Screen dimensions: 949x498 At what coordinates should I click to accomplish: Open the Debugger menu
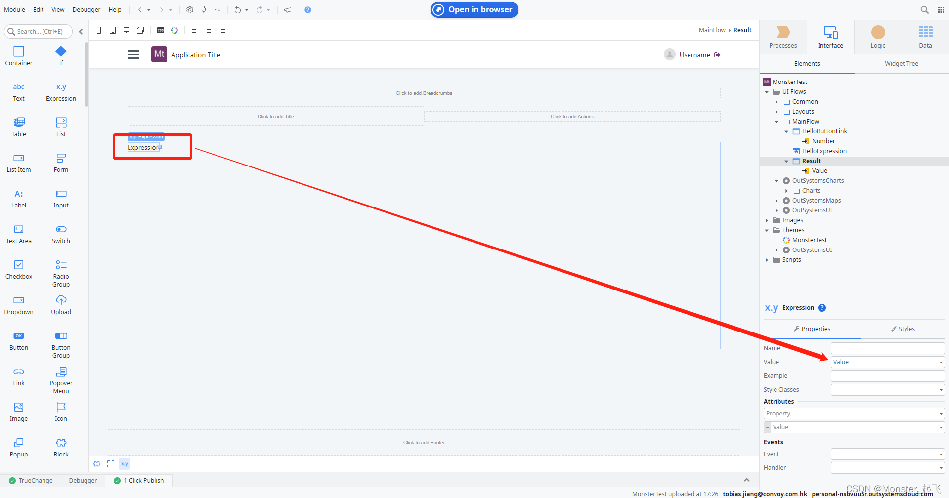pos(86,10)
